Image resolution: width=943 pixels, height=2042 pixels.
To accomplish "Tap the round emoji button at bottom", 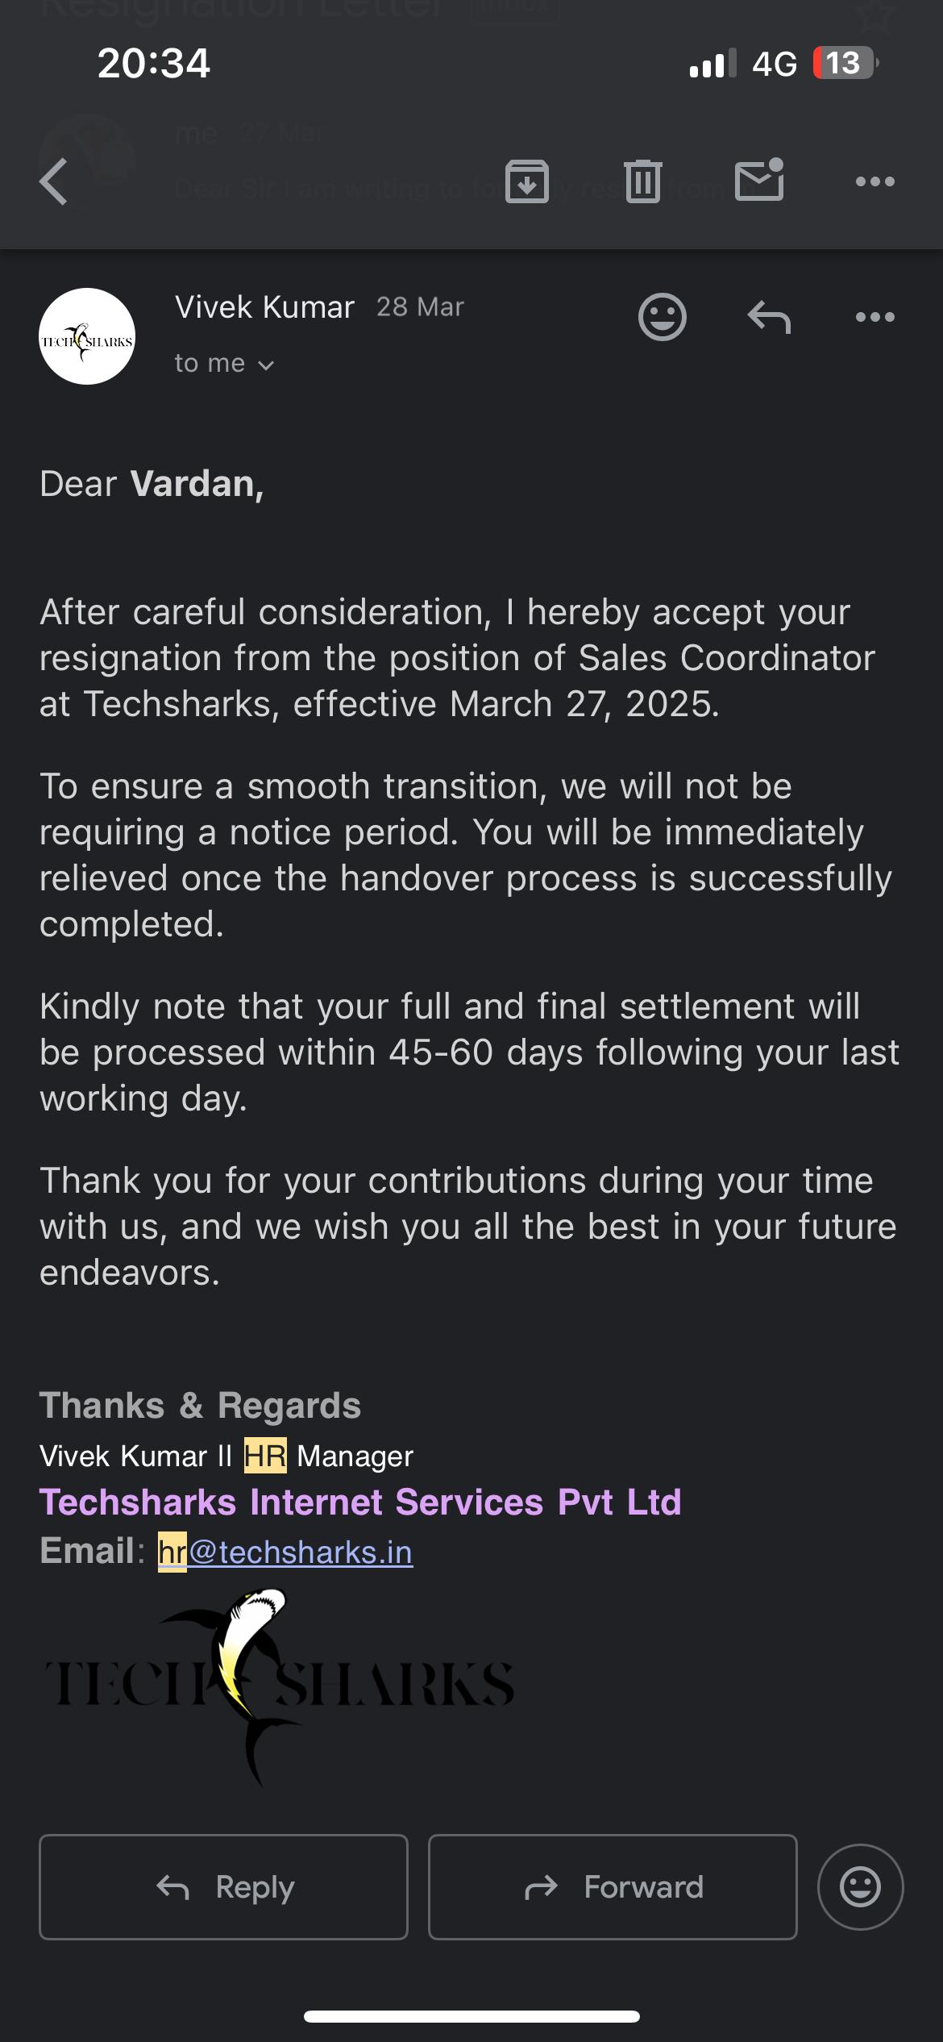I will [x=860, y=1886].
